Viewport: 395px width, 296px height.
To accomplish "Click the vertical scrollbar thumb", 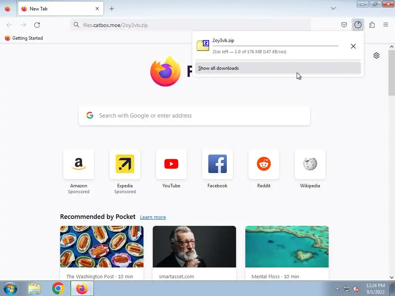I will click(392, 73).
